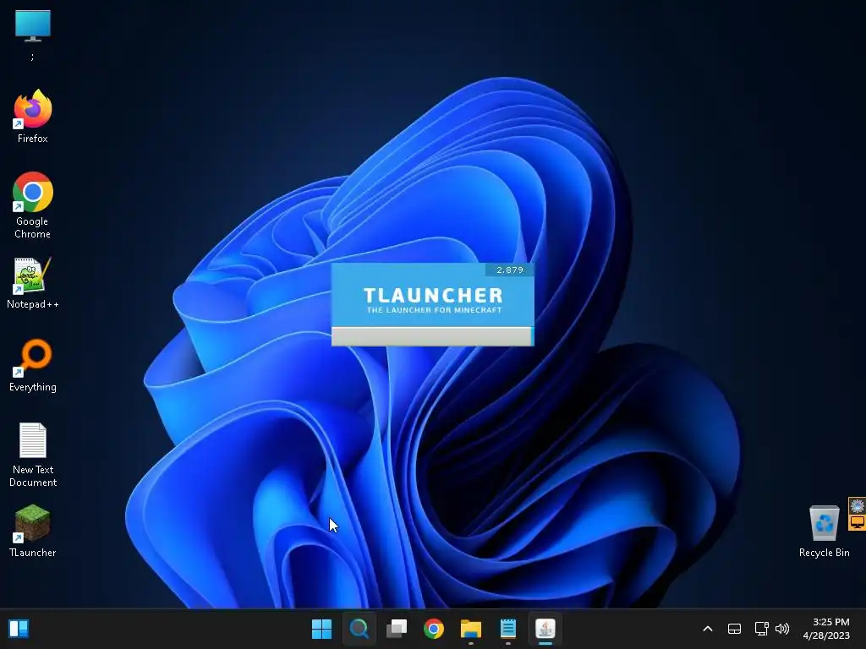Open taskbar Search
The image size is (866, 649).
(x=359, y=629)
